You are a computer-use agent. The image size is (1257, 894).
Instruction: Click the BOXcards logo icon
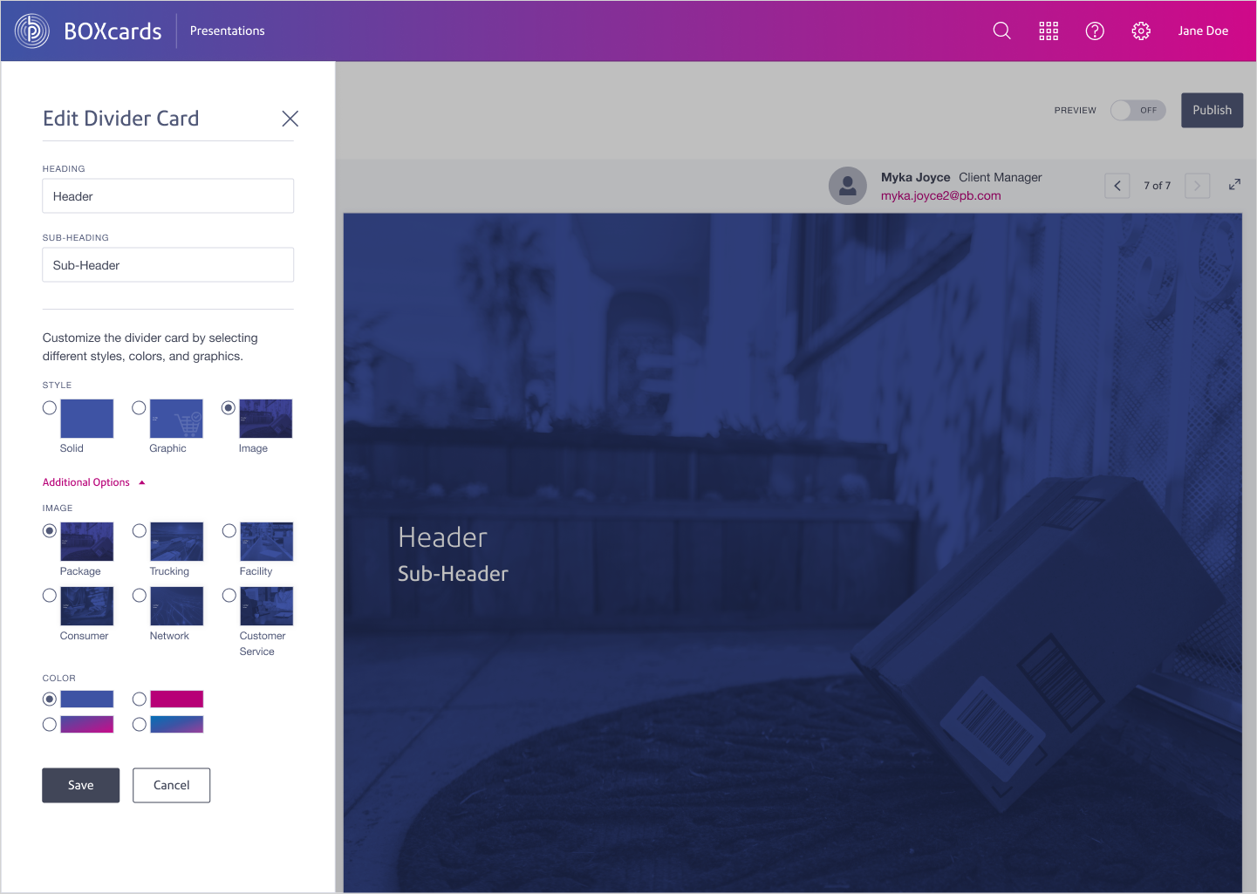click(32, 31)
